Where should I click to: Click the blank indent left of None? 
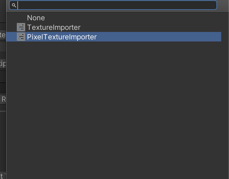(x=16, y=18)
